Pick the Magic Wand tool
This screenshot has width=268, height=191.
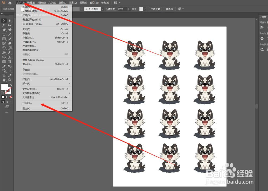coord(4,25)
